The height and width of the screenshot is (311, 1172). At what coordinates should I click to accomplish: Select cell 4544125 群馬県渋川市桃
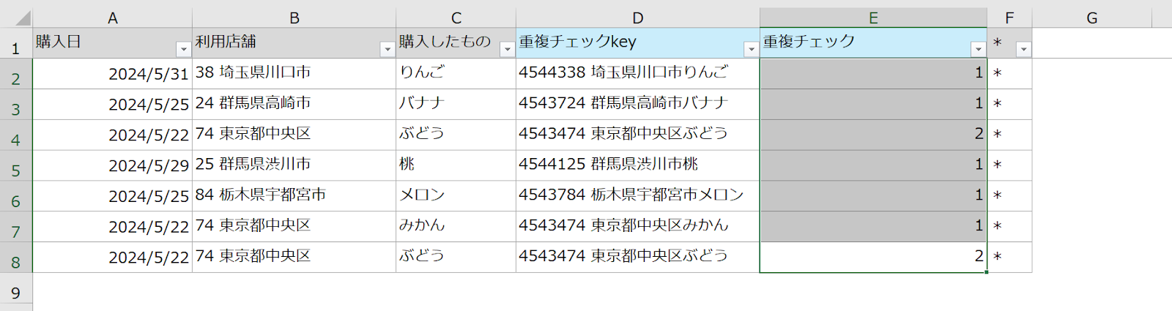[x=638, y=166]
